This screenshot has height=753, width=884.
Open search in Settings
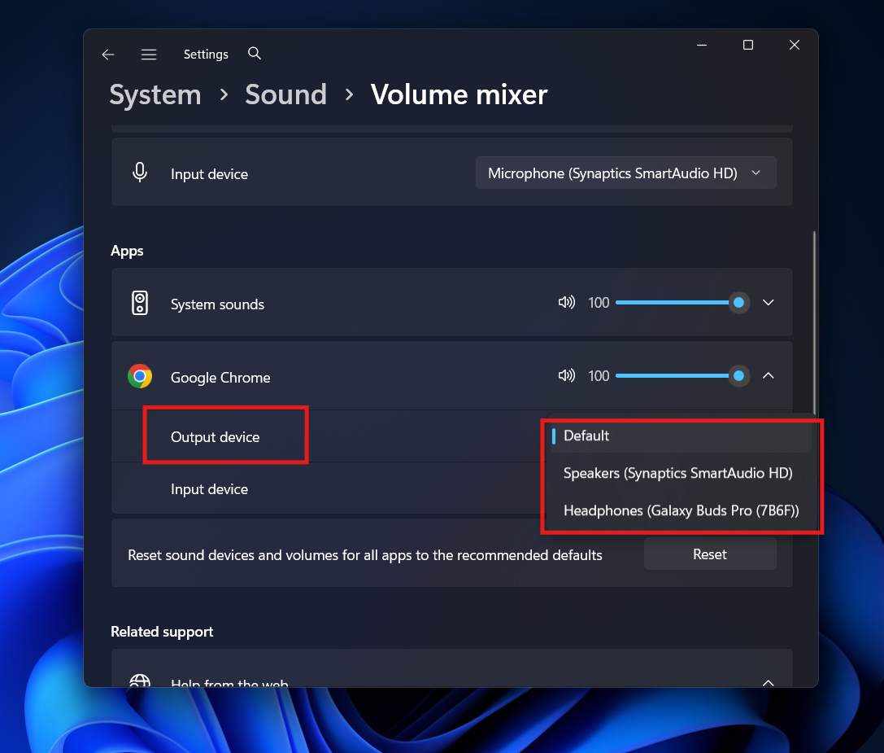(254, 53)
